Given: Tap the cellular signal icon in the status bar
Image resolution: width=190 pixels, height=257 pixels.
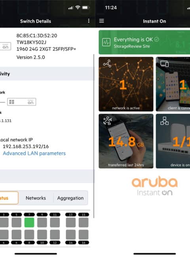Looking at the screenshot, I should (x=70, y=8).
